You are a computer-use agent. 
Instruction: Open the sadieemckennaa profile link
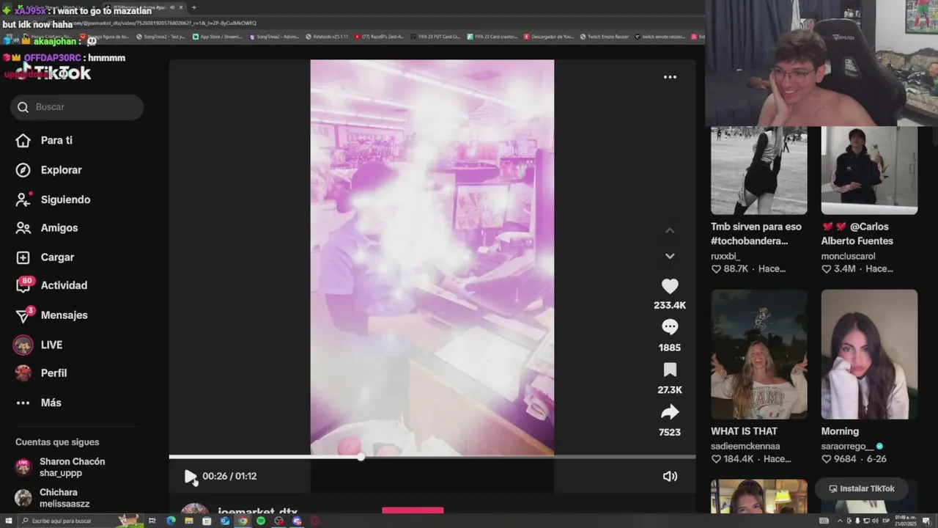(x=745, y=446)
